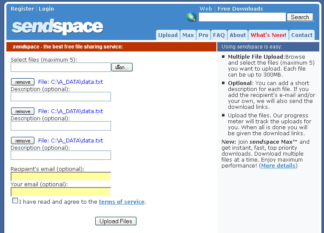Click the second file's description field
Screen dimensions: 324x233
[61, 126]
